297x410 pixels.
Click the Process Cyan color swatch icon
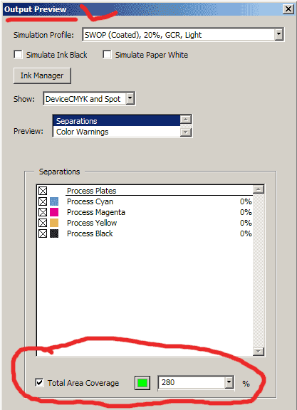click(54, 201)
